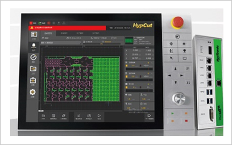The width and height of the screenshot is (232, 145).
Task: Click the play triangle icon in bottom toolbar
Action: (99, 115)
